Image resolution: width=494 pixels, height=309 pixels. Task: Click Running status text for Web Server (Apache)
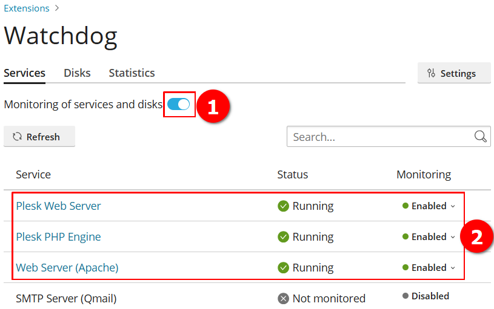pyautogui.click(x=313, y=268)
